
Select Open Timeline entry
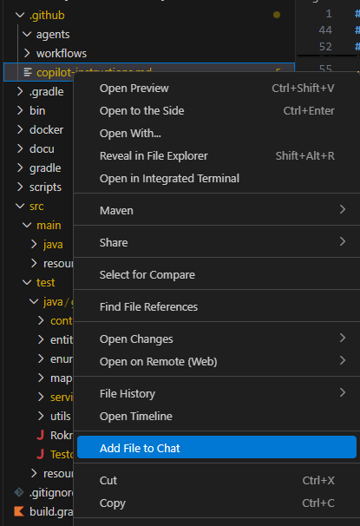click(x=217, y=416)
